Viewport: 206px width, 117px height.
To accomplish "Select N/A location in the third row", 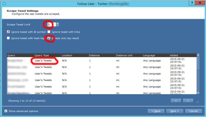I will 64,74.
